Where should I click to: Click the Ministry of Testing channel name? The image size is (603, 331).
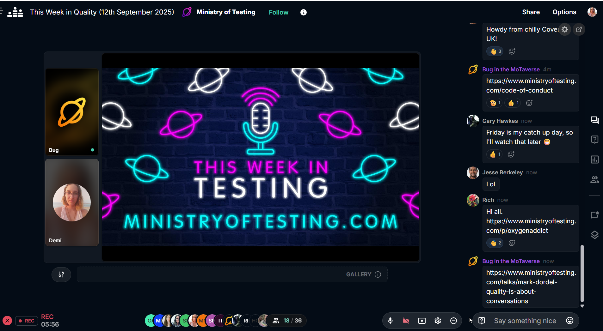point(226,12)
